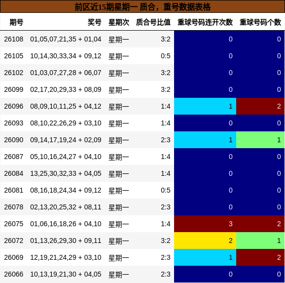Select winning numbers 02,13,20,25,32 + 08,11
The width and height of the screenshot is (285, 283).
tap(66, 207)
